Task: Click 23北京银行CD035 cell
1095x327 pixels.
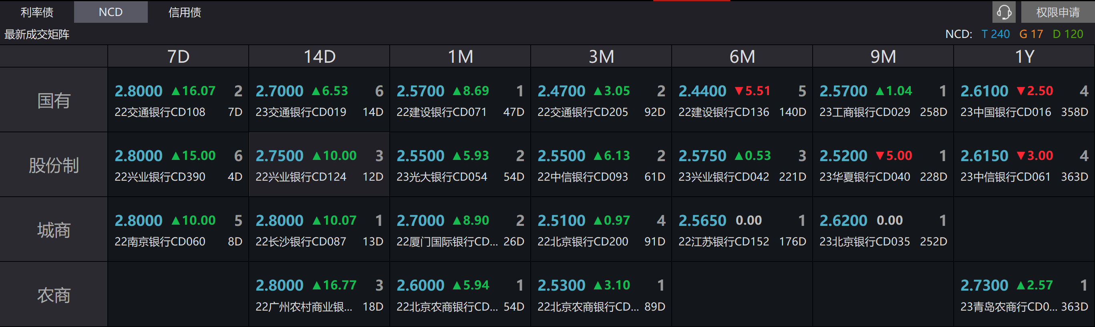Action: click(x=883, y=229)
